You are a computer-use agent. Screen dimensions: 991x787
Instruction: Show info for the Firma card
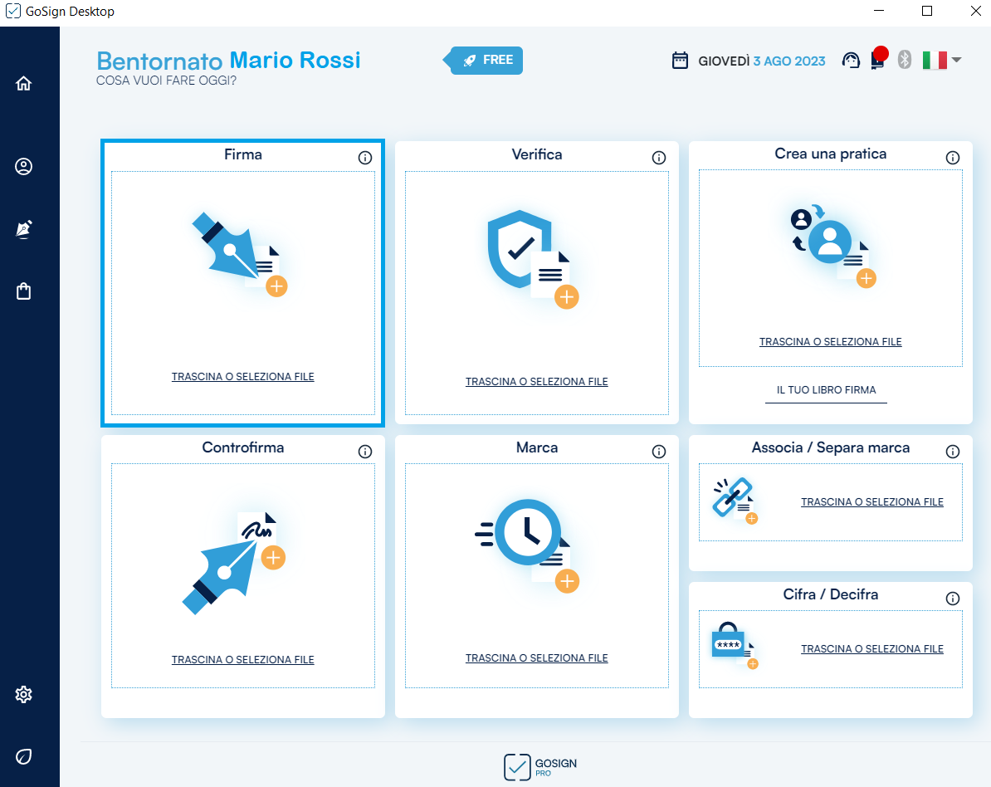click(x=365, y=158)
